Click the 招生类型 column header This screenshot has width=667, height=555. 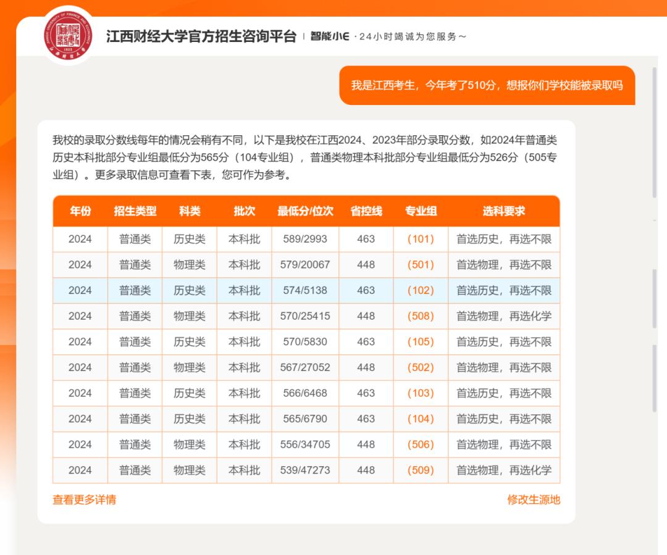(x=135, y=211)
